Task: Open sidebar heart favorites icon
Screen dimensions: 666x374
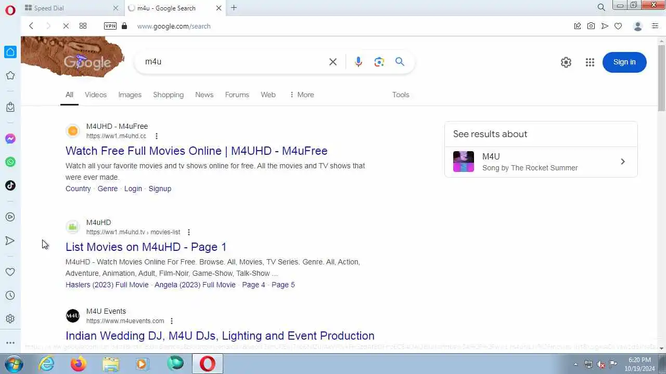Action: (x=10, y=272)
